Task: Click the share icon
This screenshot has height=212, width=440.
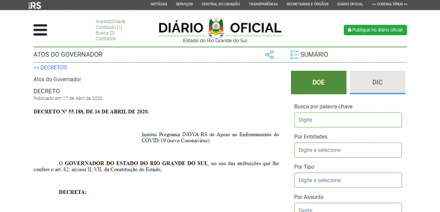Action: pyautogui.click(x=269, y=54)
